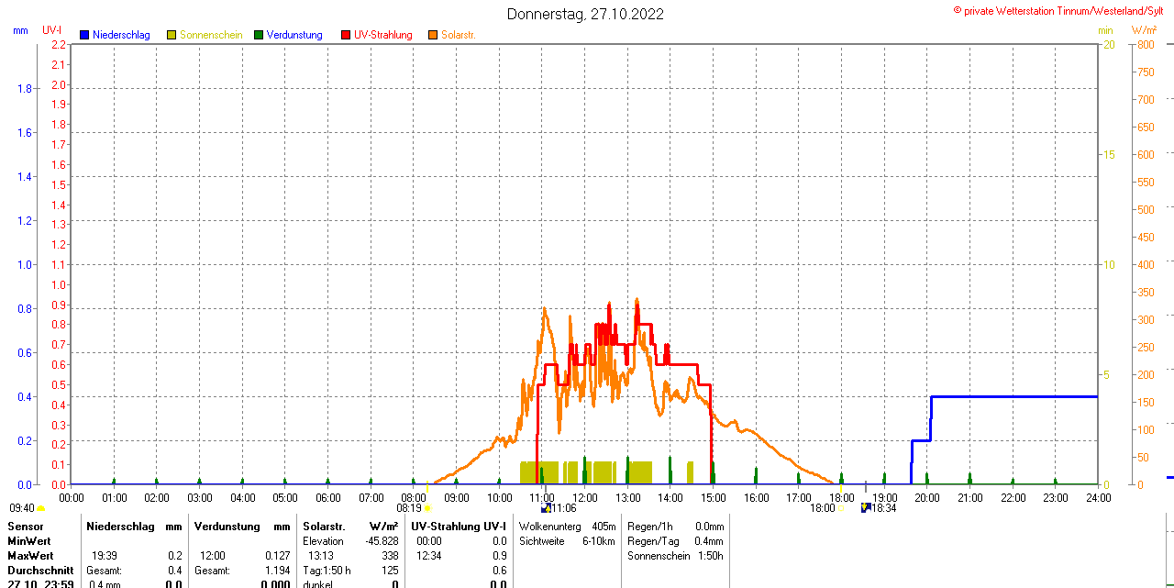Open the private Wetterstation Tinnum/Westerland/Sylt credit

click(1062, 10)
